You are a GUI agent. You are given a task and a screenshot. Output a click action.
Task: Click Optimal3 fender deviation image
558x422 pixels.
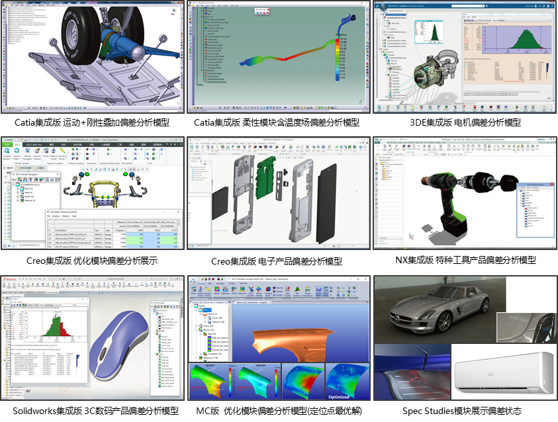[210, 382]
